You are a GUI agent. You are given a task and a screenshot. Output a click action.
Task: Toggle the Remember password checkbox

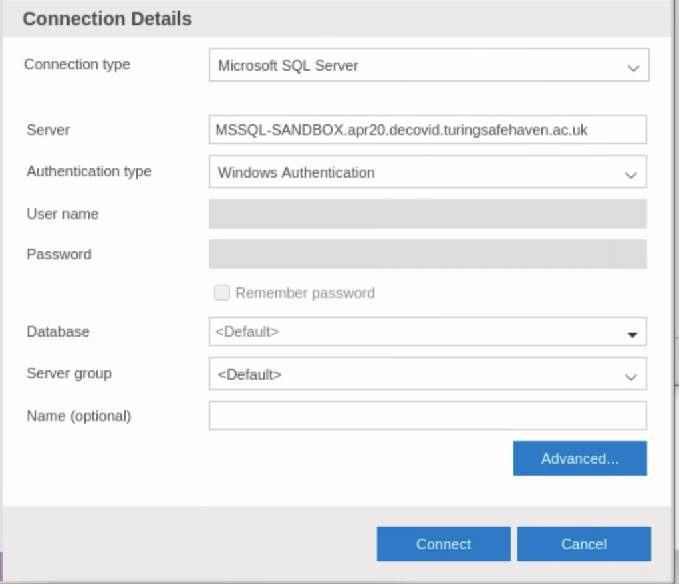pyautogui.click(x=222, y=293)
